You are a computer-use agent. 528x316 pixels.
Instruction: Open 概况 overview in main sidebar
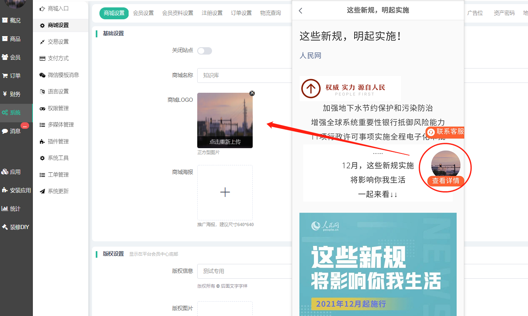pos(11,20)
